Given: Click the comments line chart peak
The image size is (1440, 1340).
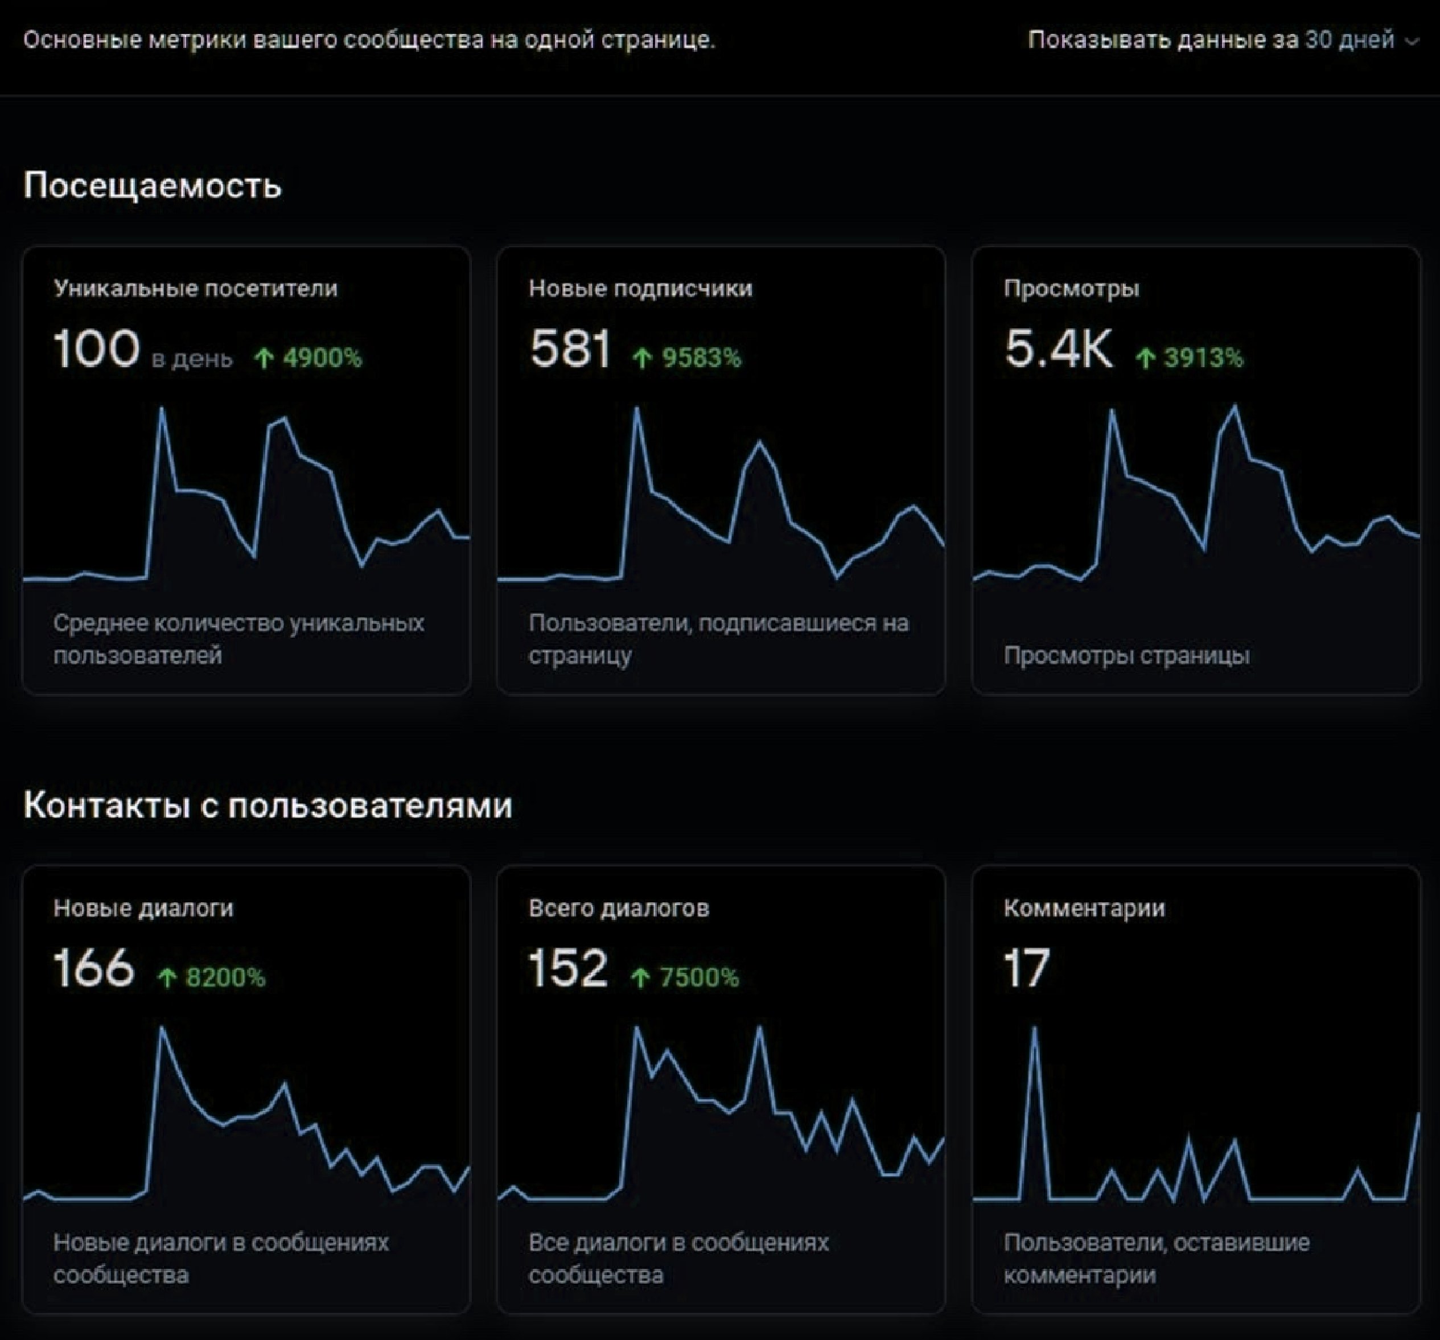Looking at the screenshot, I should coord(1034,1030).
